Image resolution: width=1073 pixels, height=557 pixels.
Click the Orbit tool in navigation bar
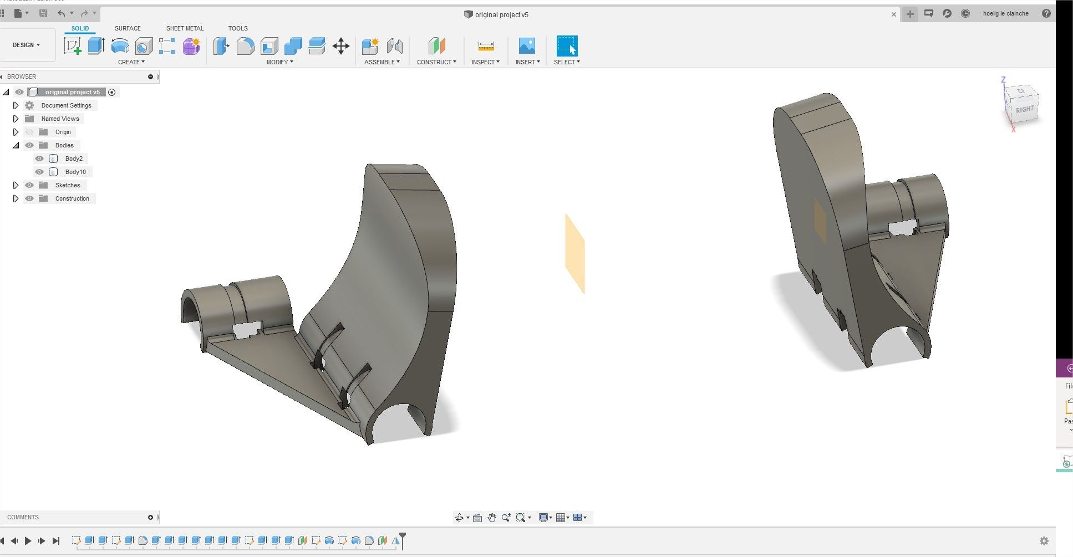pyautogui.click(x=460, y=517)
